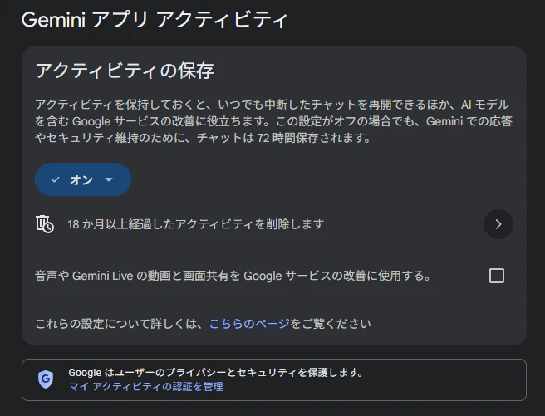
Task: Open the オン activity saving dropdown
Action: coord(83,179)
